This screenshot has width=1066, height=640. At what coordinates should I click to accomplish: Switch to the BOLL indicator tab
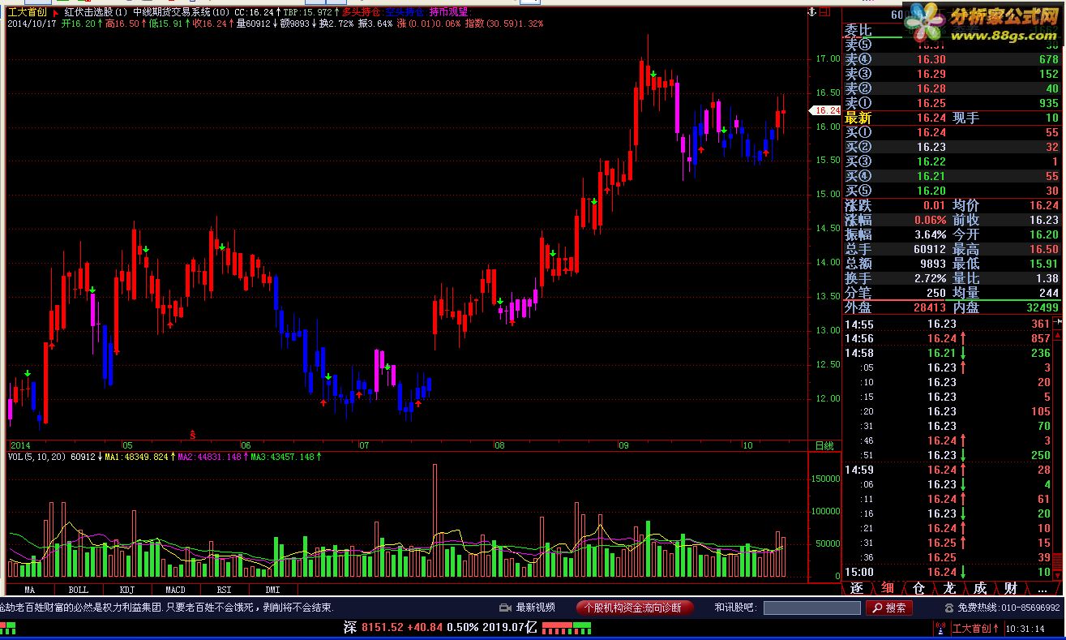pyautogui.click(x=79, y=590)
